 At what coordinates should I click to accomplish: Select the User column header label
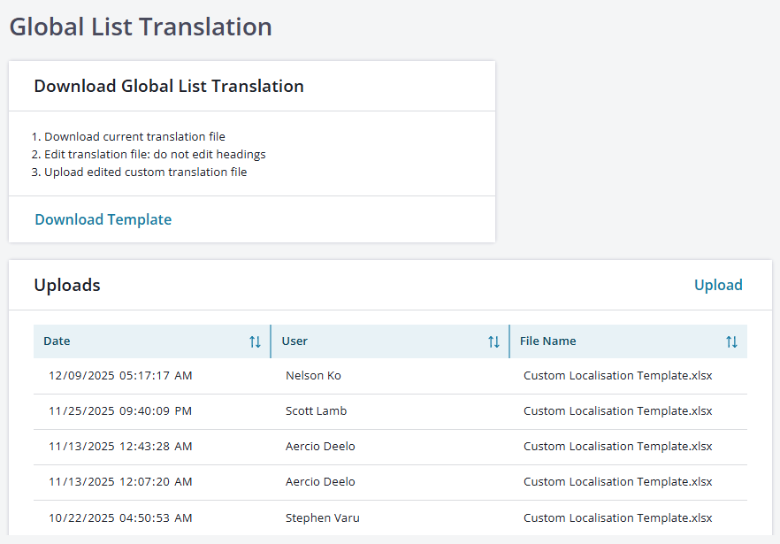click(x=294, y=341)
